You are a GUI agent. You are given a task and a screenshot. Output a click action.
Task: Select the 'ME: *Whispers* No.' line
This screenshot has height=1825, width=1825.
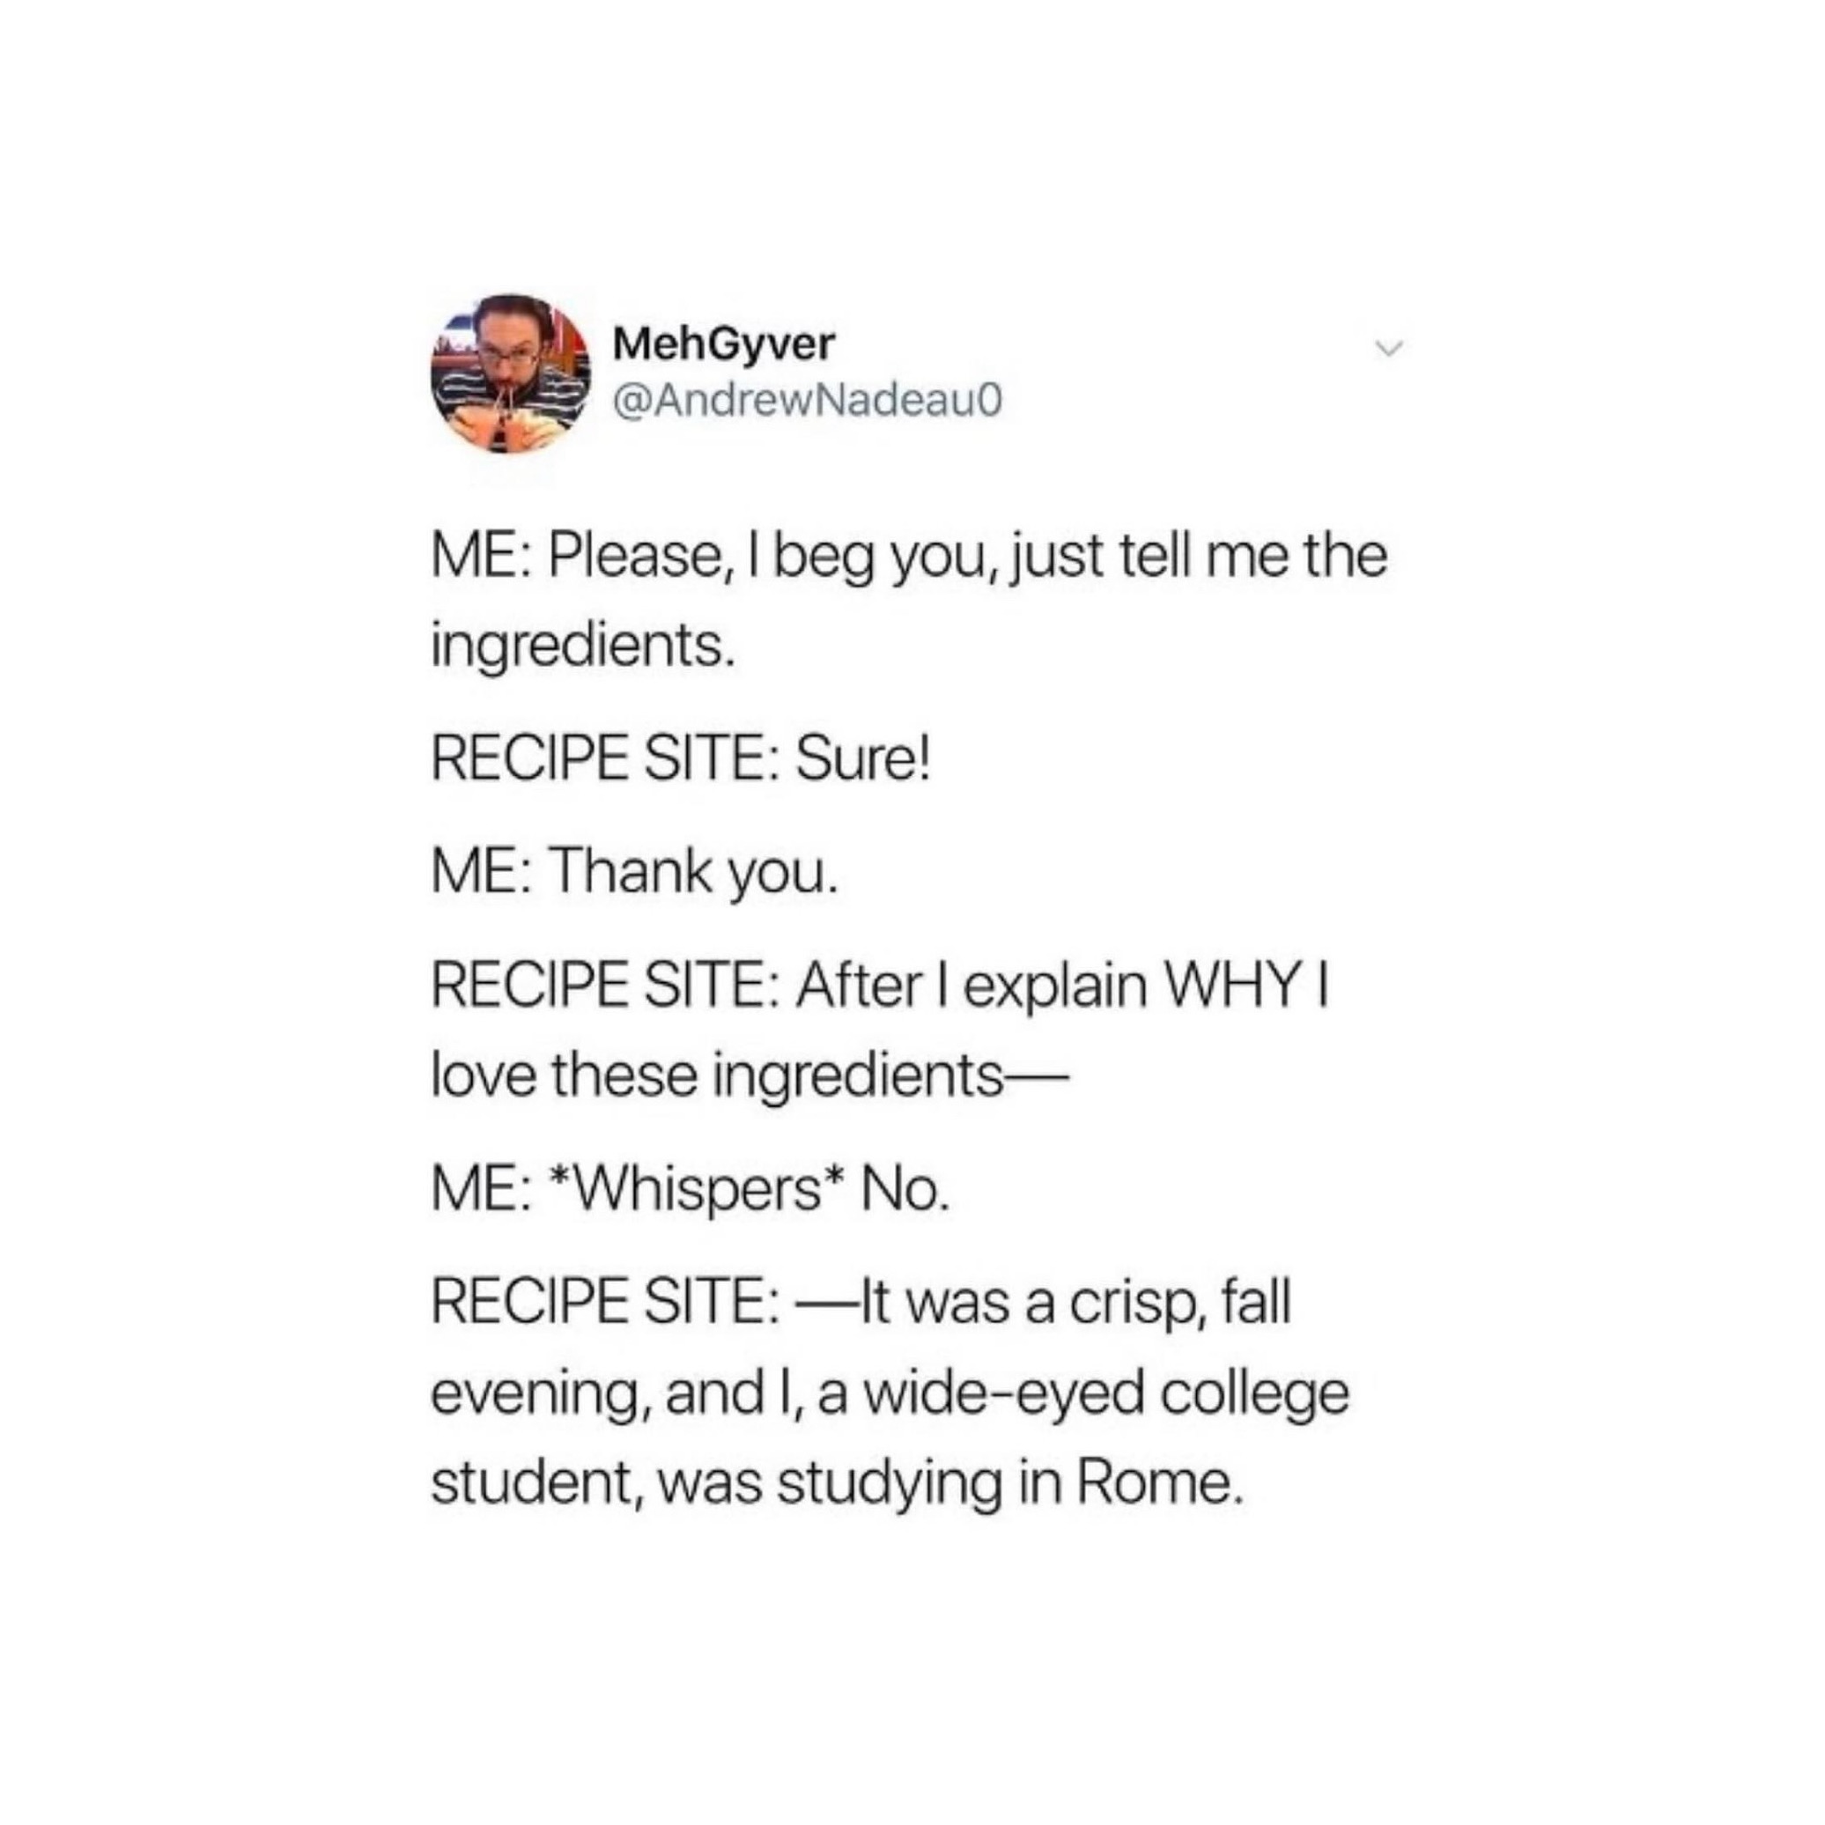click(x=690, y=1190)
